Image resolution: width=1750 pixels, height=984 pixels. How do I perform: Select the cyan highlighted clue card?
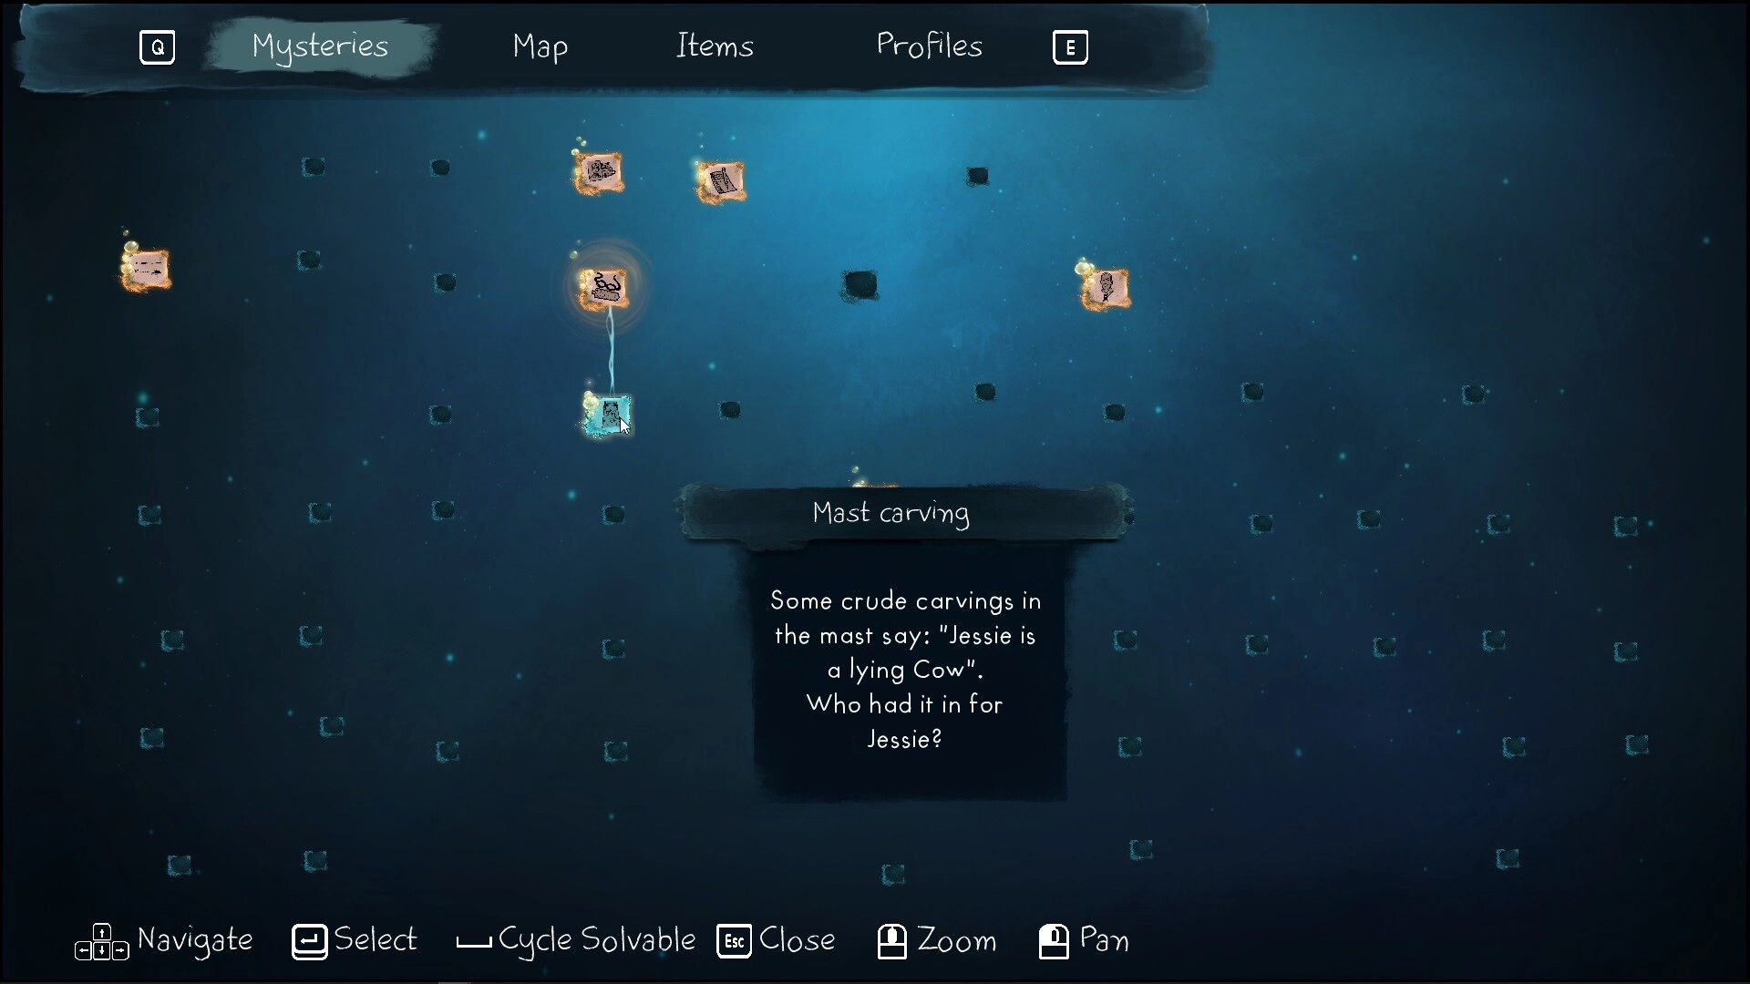coord(607,414)
